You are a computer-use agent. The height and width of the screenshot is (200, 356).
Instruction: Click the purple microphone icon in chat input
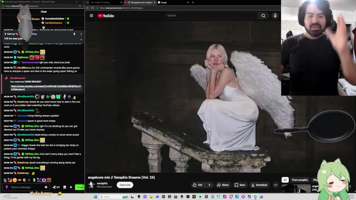7,187
